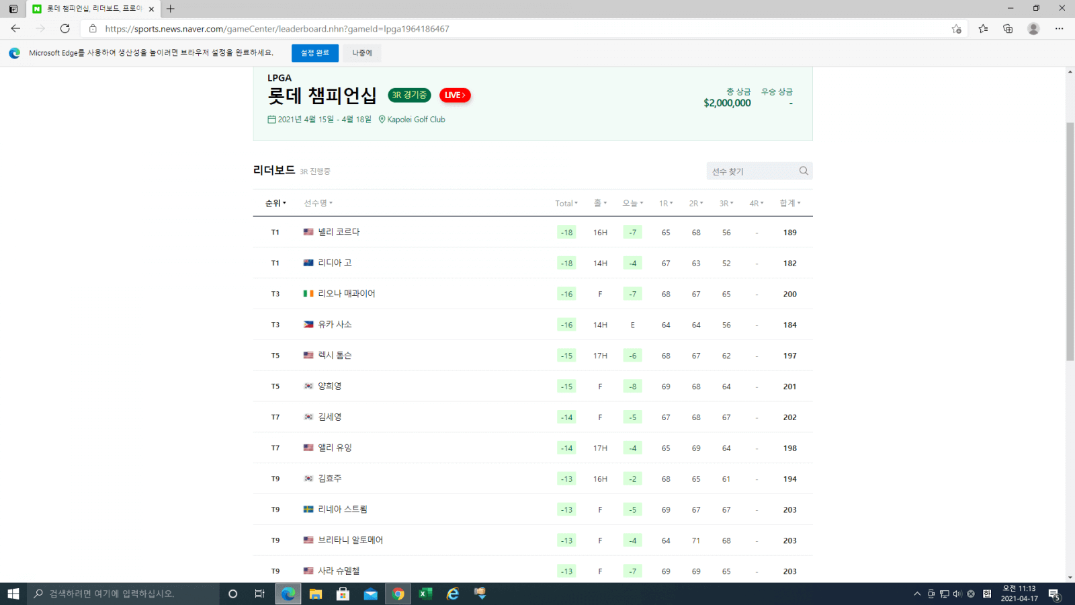
Task: Click the 나중에 button
Action: pos(362,52)
